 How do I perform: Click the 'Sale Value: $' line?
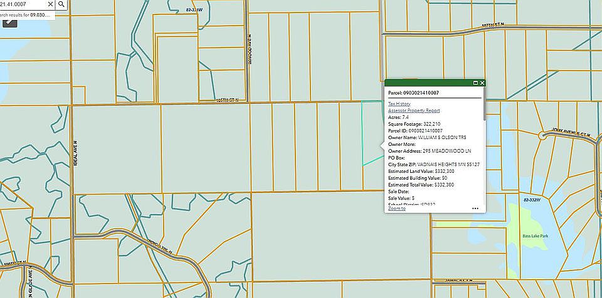(x=401, y=198)
